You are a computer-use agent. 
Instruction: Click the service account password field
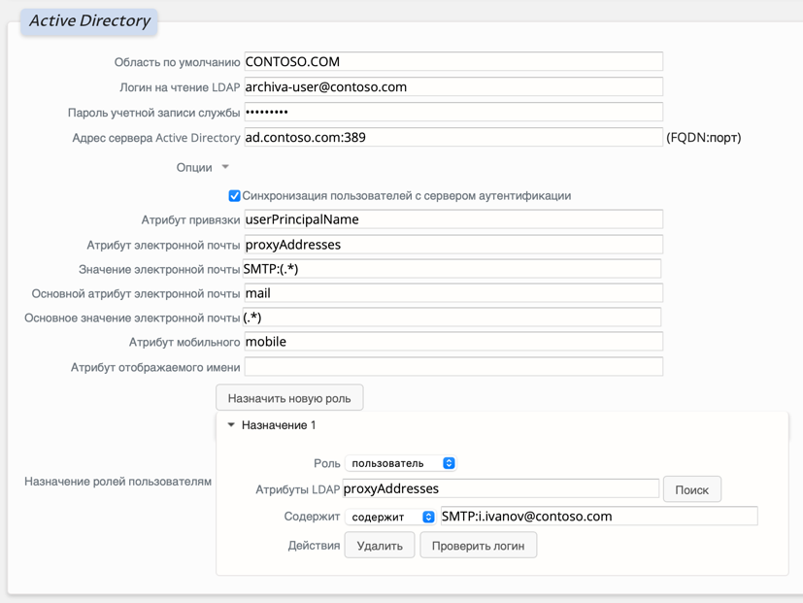tap(452, 112)
